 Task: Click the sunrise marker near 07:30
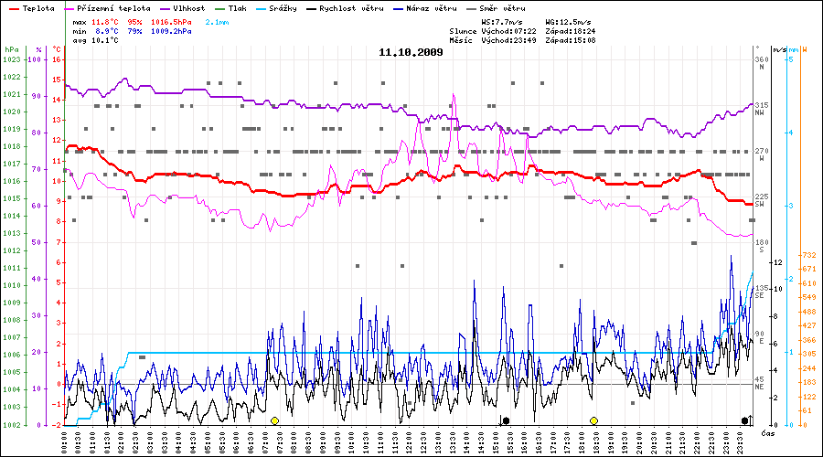274,420
